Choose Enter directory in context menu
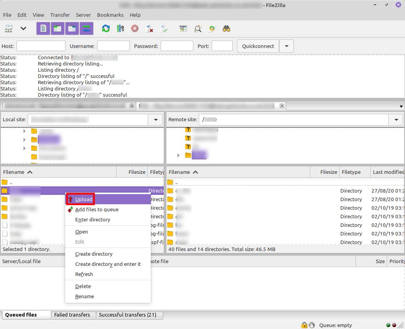This screenshot has width=405, height=329. click(x=108, y=219)
